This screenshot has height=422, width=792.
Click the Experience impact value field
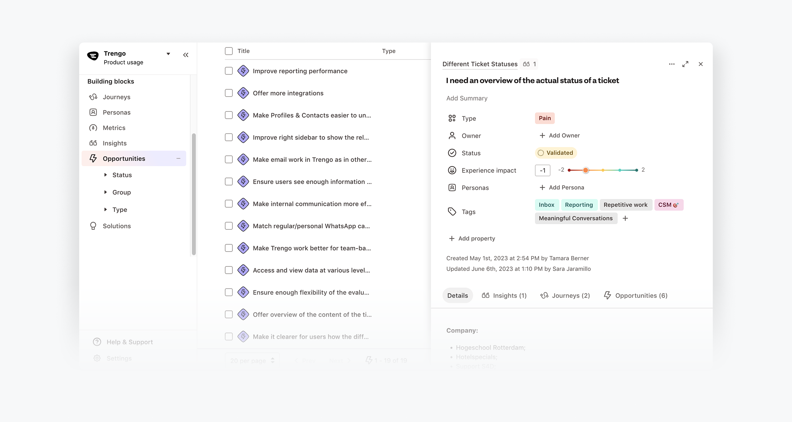pyautogui.click(x=543, y=170)
